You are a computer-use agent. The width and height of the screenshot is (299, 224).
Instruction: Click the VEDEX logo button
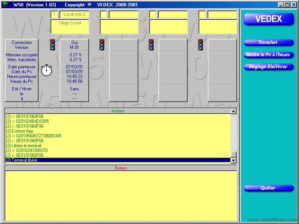(x=269, y=19)
